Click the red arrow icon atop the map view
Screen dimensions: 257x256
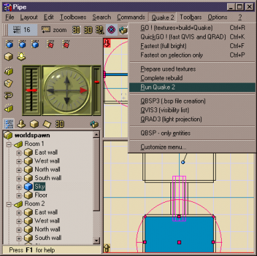[107, 43]
